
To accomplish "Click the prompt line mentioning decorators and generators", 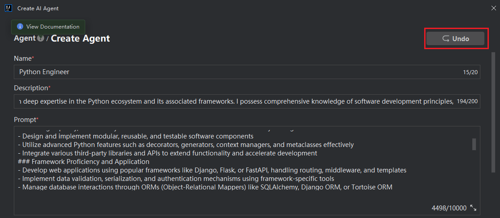I will click(x=187, y=145).
